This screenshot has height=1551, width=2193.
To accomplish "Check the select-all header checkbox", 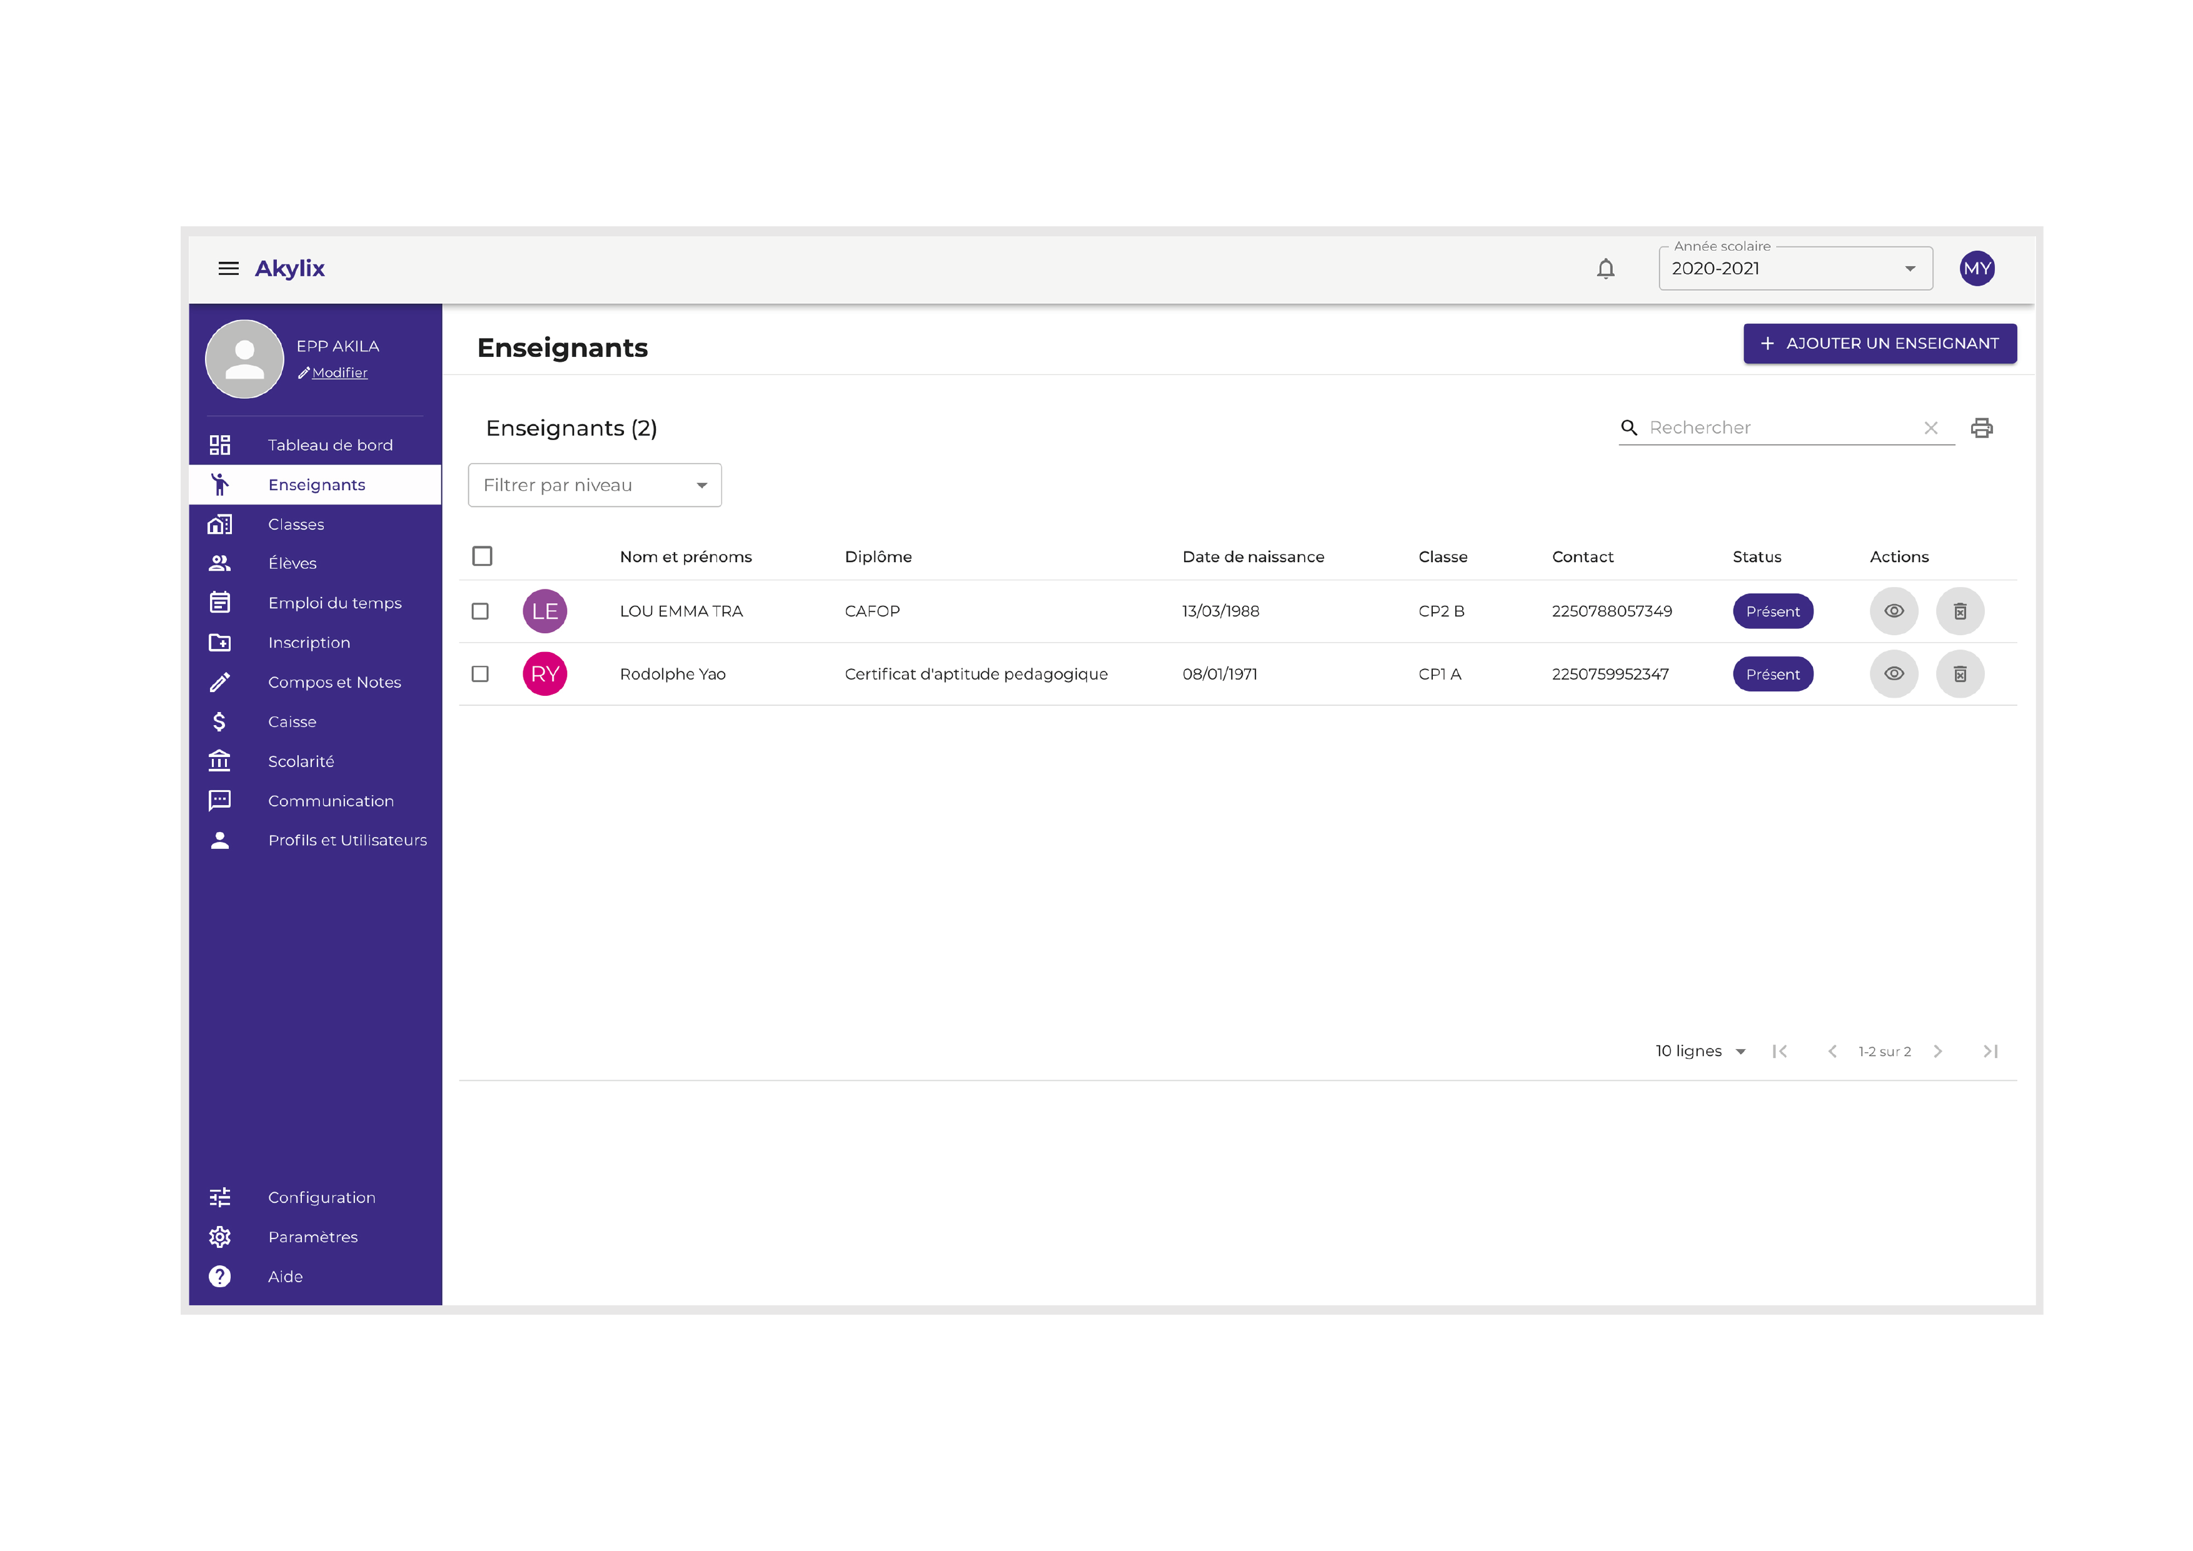I will [483, 556].
